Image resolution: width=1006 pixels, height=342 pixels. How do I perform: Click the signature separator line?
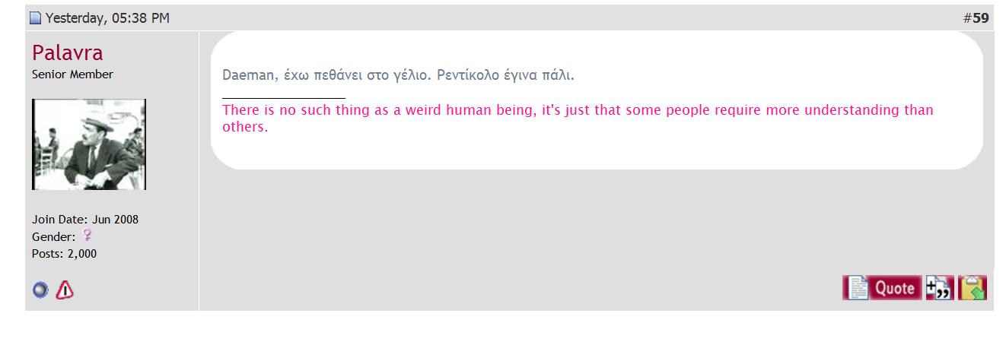[x=284, y=97]
